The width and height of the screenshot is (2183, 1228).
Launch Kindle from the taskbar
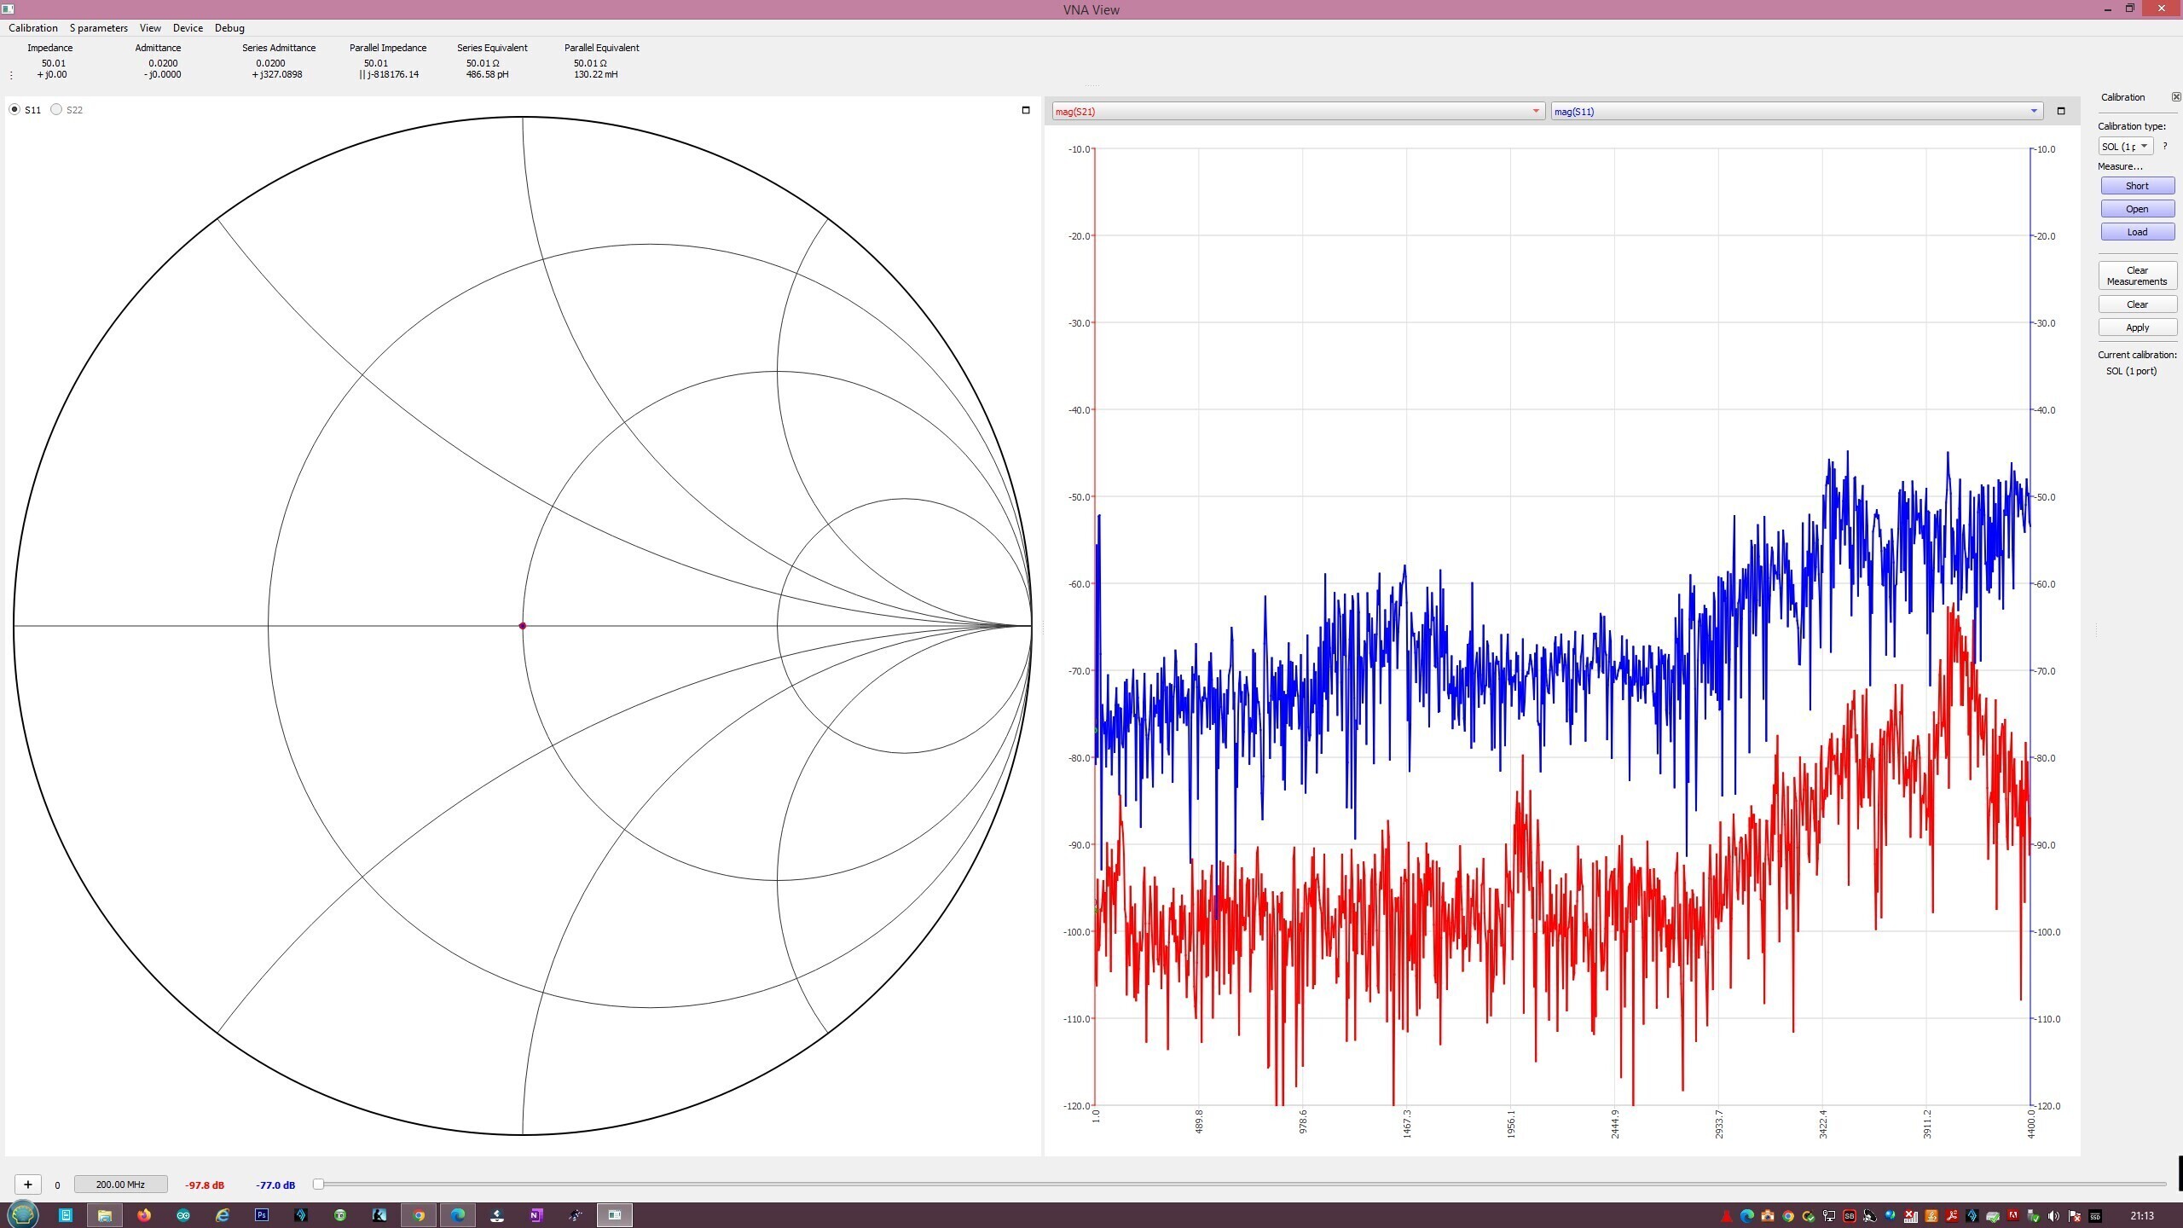(379, 1215)
